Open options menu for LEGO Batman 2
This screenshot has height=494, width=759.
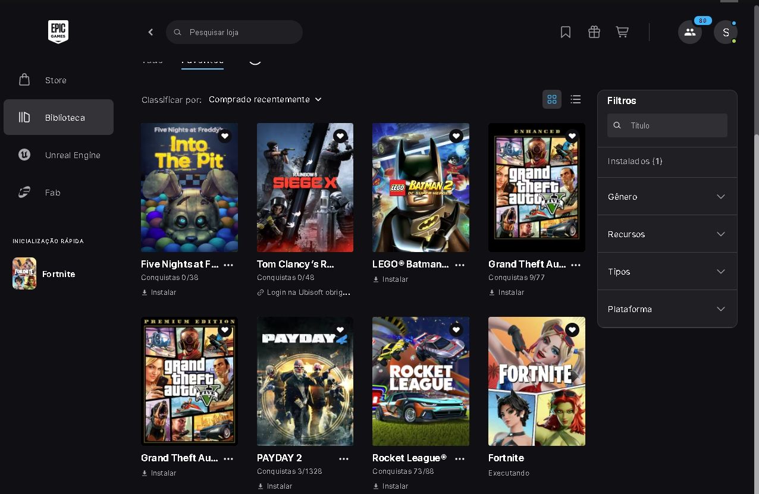460,265
